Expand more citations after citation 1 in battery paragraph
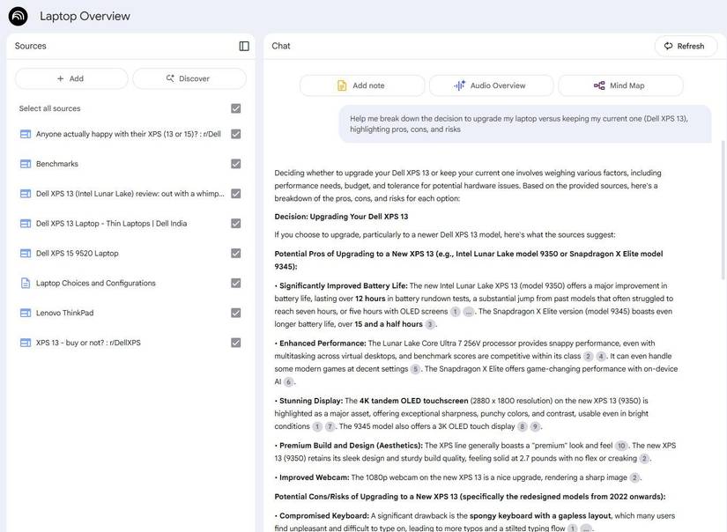The image size is (727, 532). [469, 312]
